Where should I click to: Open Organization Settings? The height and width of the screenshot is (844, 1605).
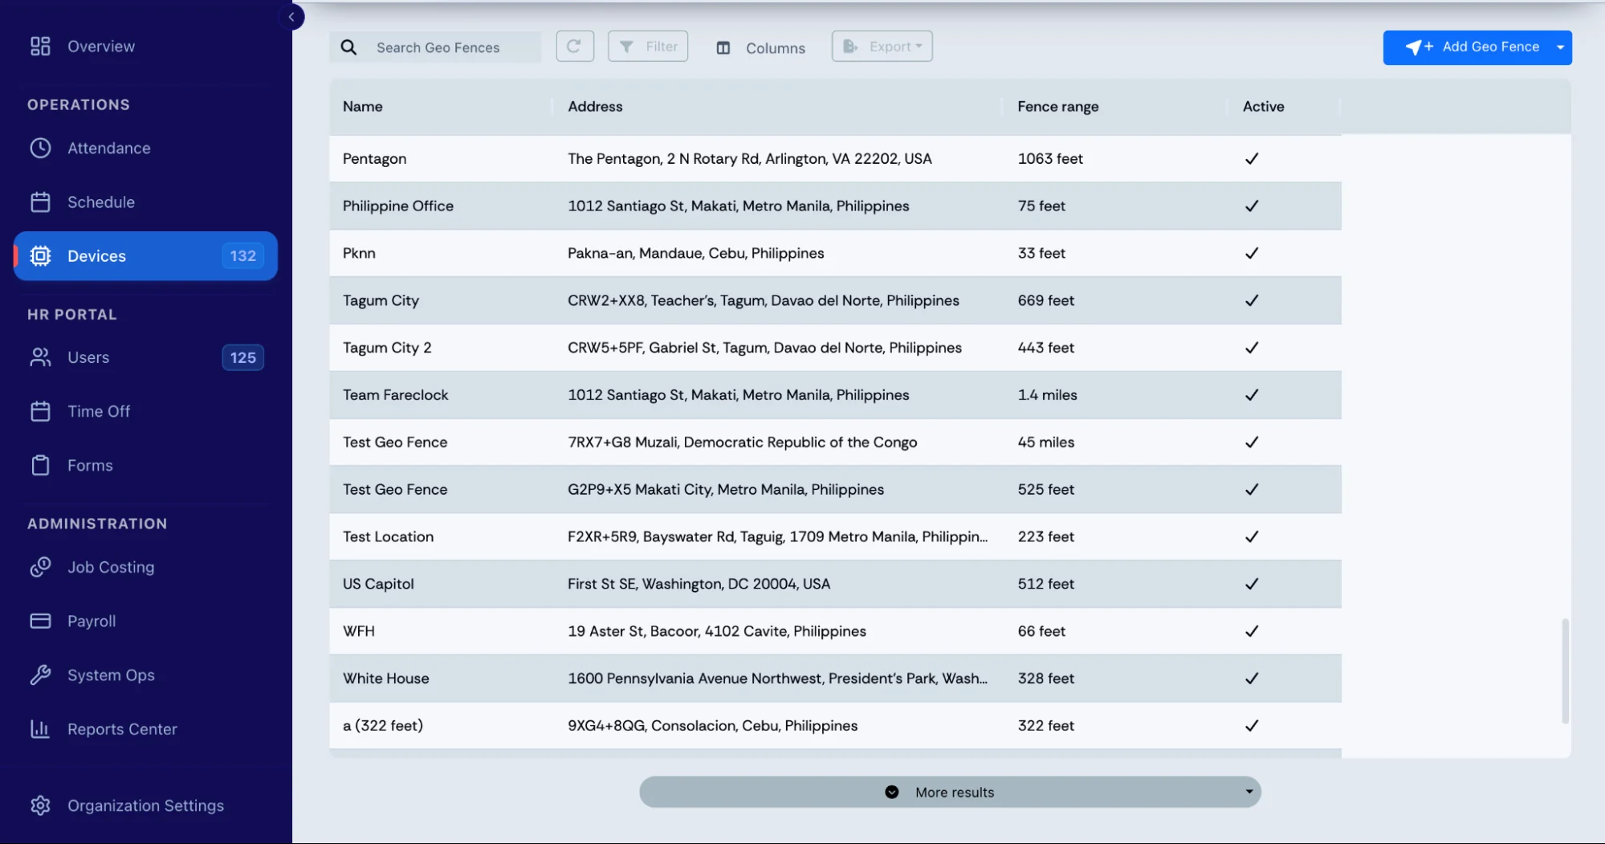click(x=145, y=805)
